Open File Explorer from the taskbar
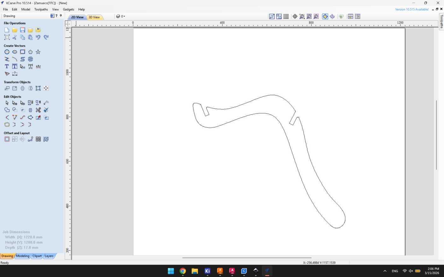This screenshot has width=444, height=277. click(x=195, y=271)
